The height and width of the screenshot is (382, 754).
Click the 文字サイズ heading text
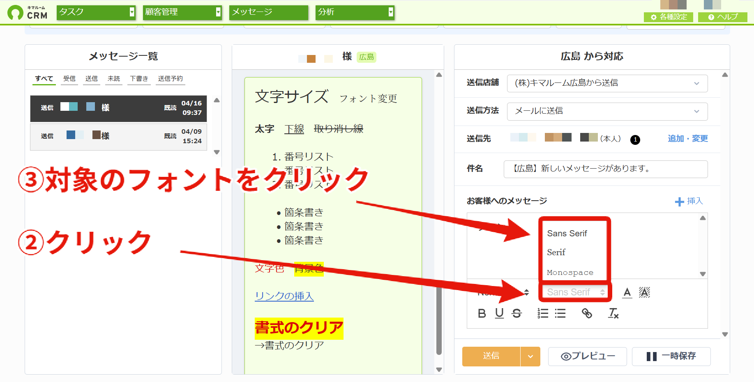(292, 97)
